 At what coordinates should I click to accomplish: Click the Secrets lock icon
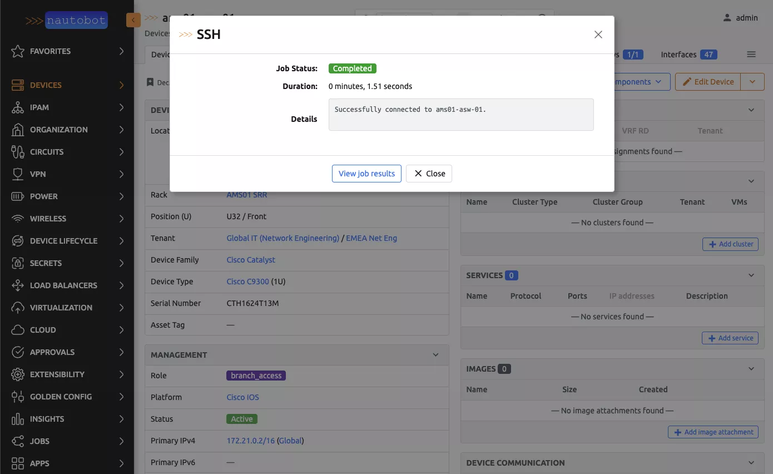pyautogui.click(x=18, y=263)
